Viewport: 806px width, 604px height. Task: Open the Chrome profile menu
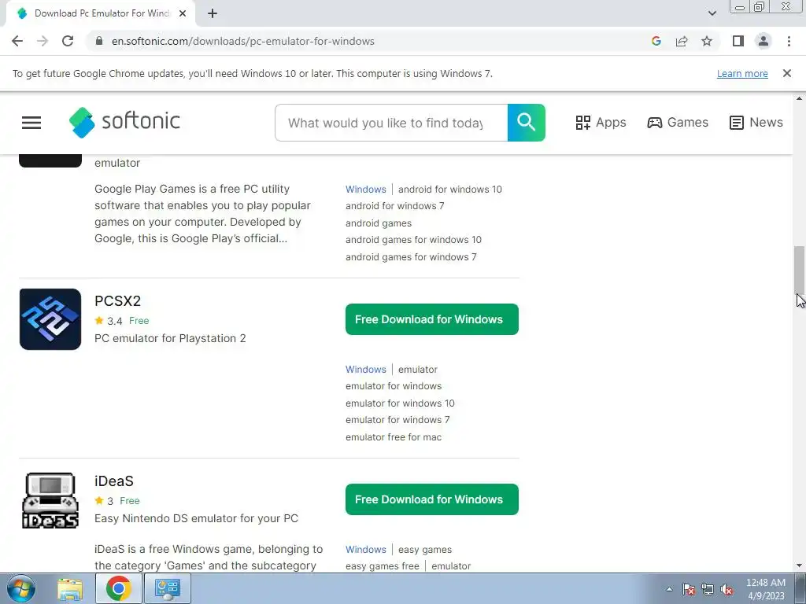point(763,41)
